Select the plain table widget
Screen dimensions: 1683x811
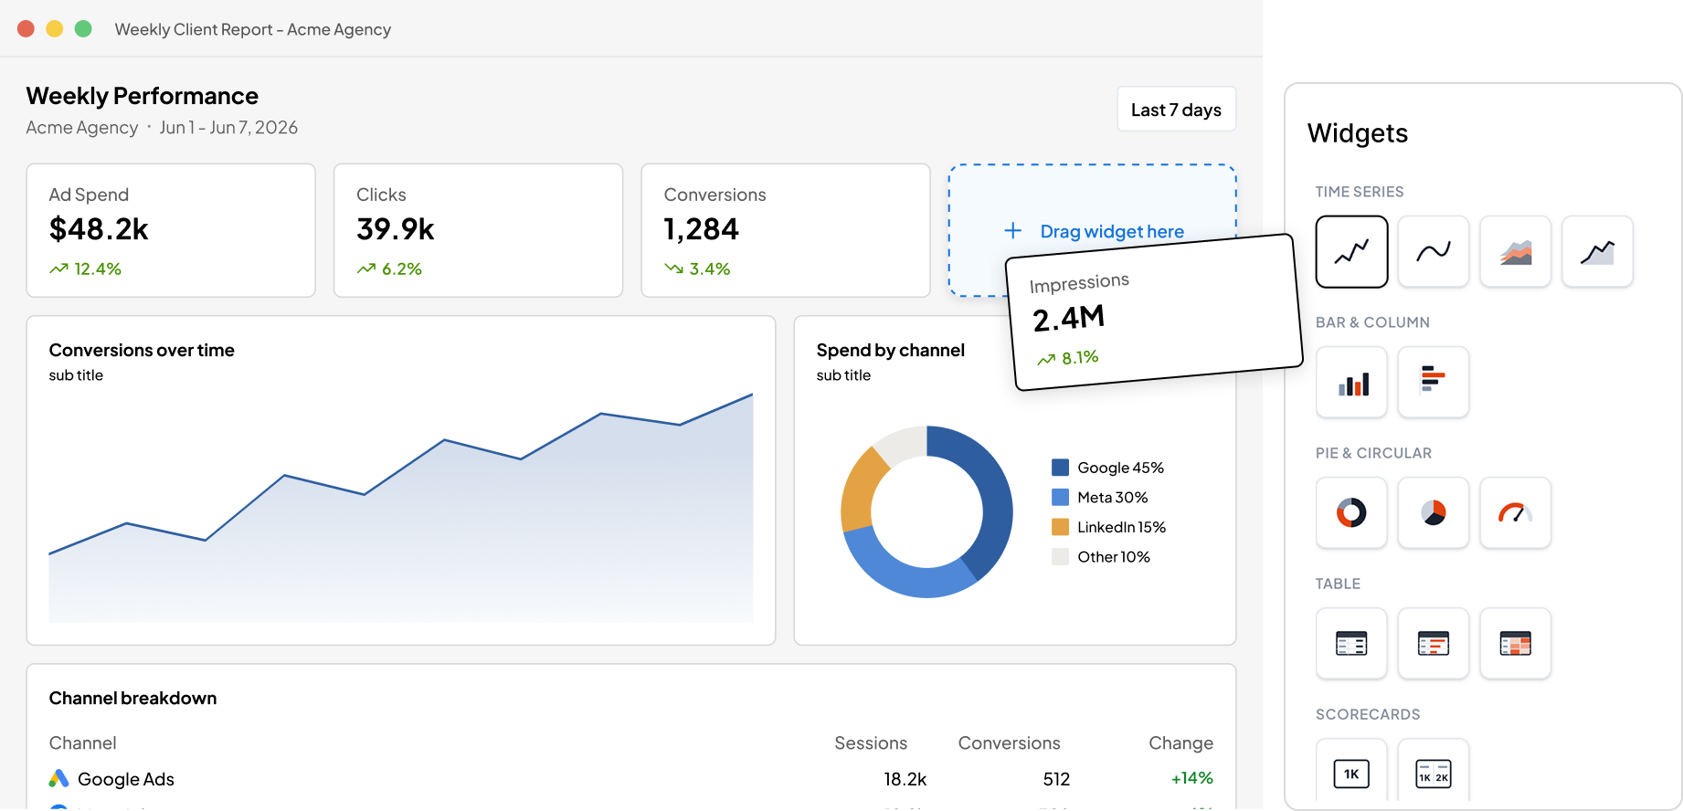click(1351, 643)
